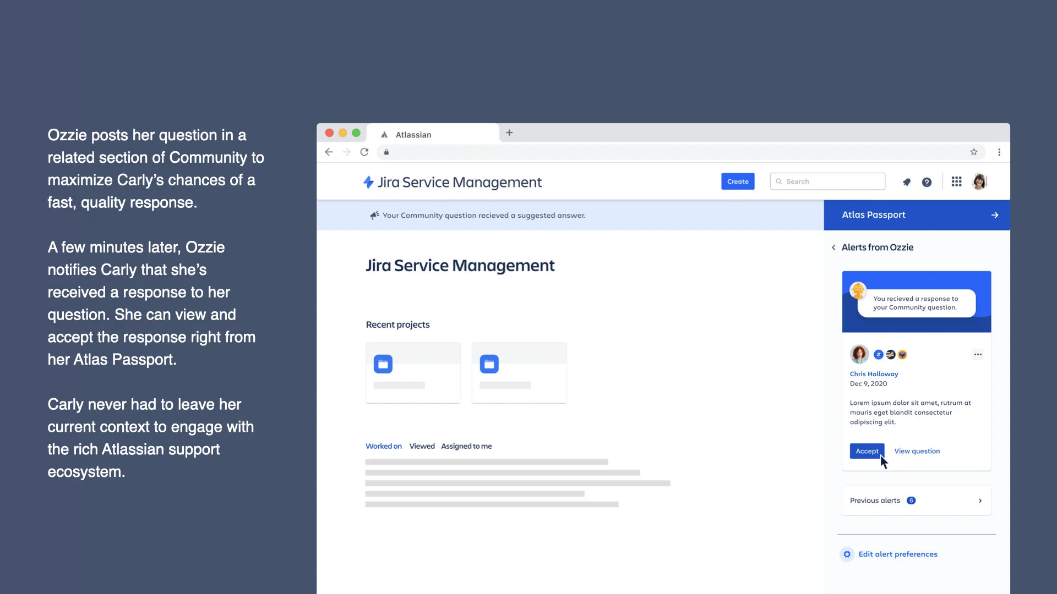
Task: Bookmark the page with the star icon
Action: 974,152
